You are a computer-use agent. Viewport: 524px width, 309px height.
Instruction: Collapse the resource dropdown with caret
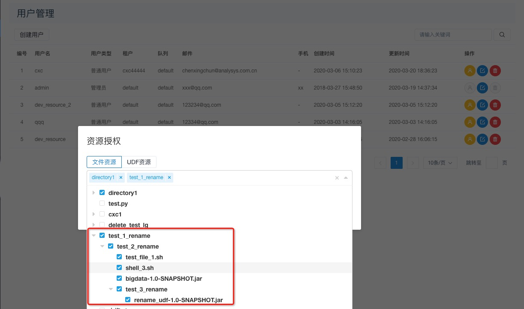tap(346, 178)
